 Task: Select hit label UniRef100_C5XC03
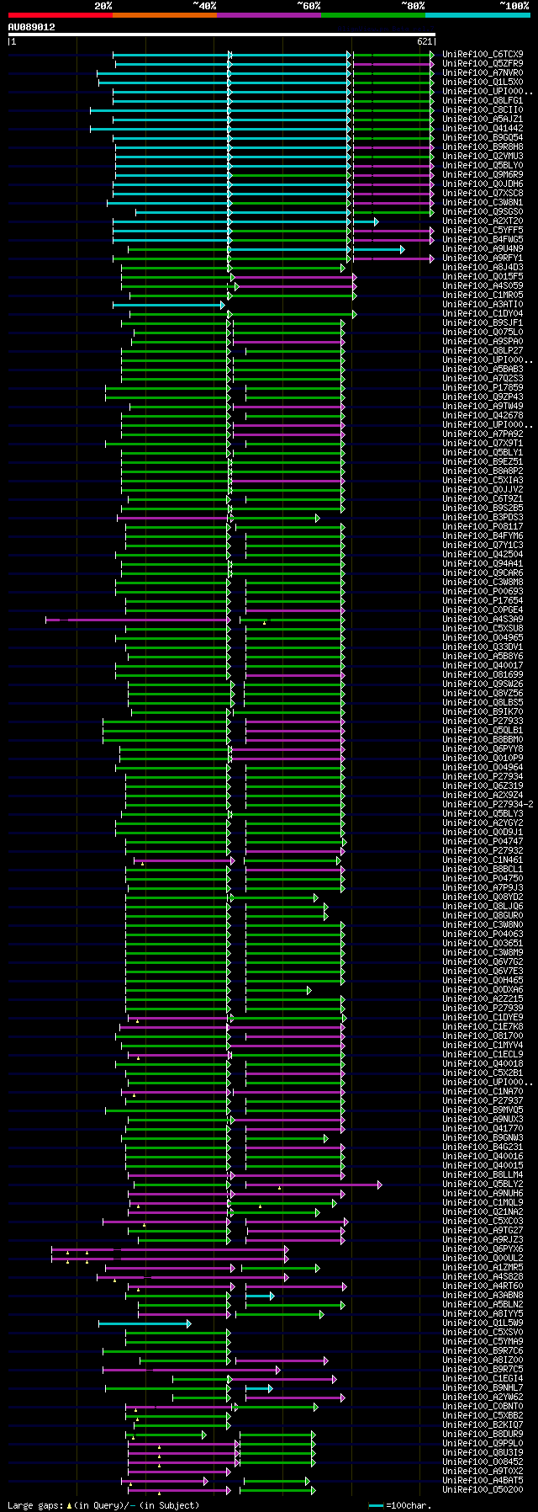pos(483,1222)
